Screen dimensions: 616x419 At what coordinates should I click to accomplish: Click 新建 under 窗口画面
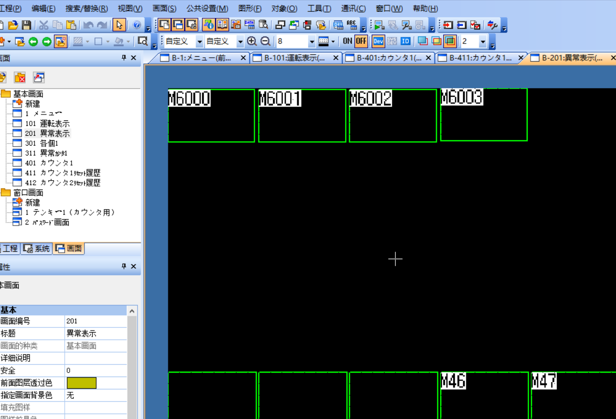(x=33, y=202)
